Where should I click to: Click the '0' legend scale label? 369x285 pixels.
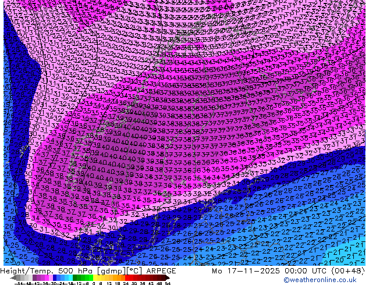coord(94,284)
